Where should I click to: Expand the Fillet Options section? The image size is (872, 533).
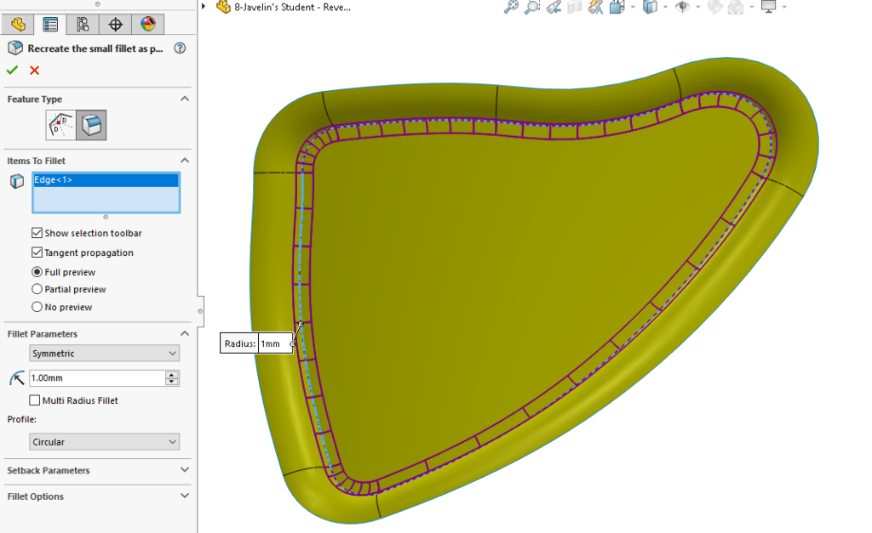pos(185,496)
